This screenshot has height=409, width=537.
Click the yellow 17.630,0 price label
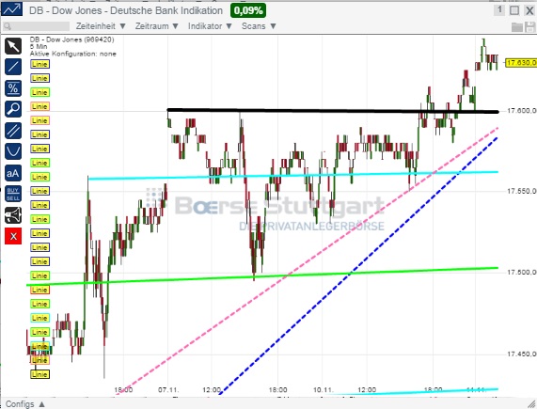pyautogui.click(x=521, y=63)
